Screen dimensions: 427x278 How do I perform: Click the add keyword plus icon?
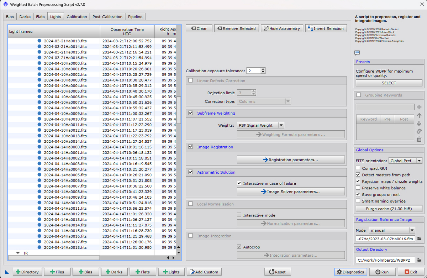click(419, 107)
